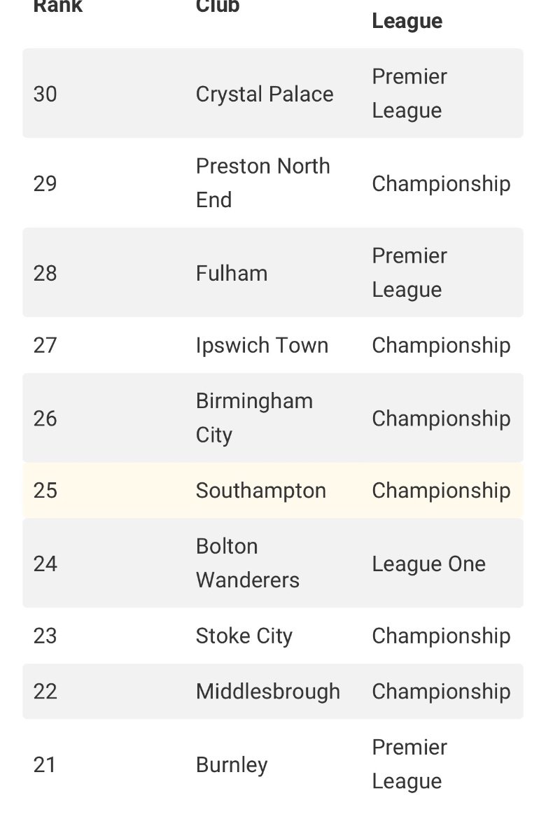Click on Stoke City

[244, 636]
